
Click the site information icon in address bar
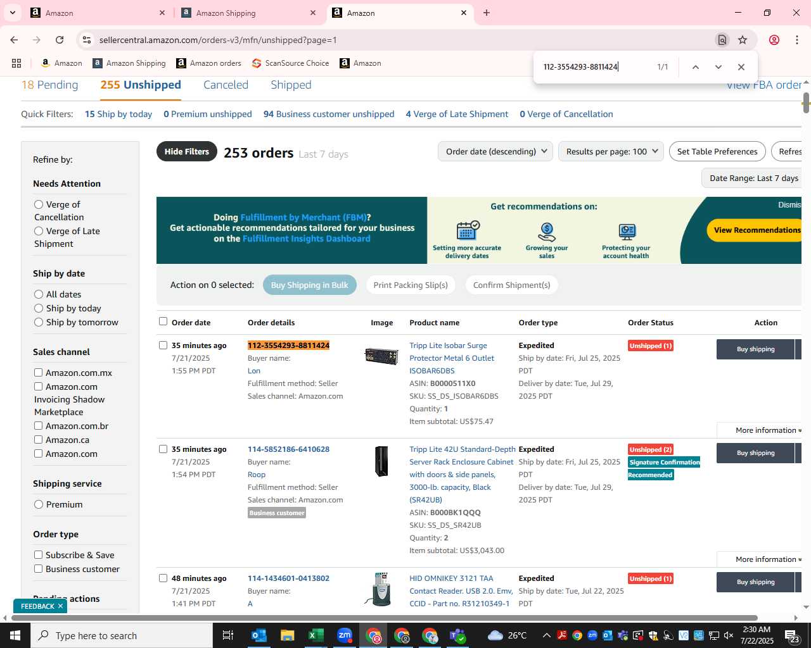point(87,40)
